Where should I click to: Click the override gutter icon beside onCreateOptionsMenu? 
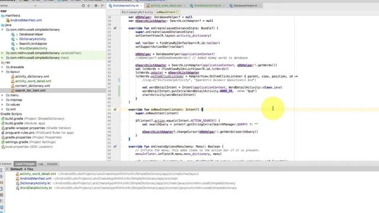[x=115, y=146]
